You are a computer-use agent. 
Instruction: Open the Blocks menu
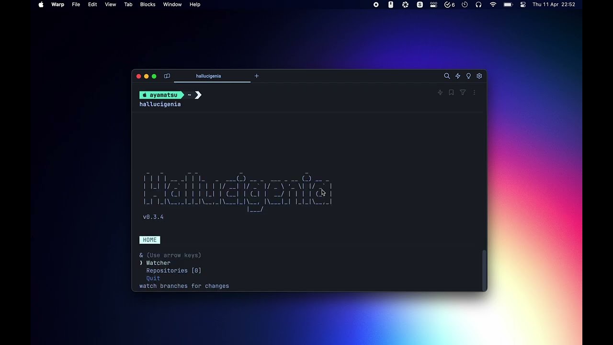pyautogui.click(x=148, y=4)
